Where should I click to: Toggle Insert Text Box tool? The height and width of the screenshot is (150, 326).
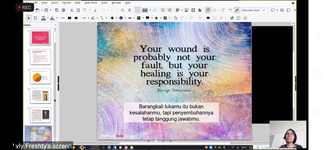(208, 10)
